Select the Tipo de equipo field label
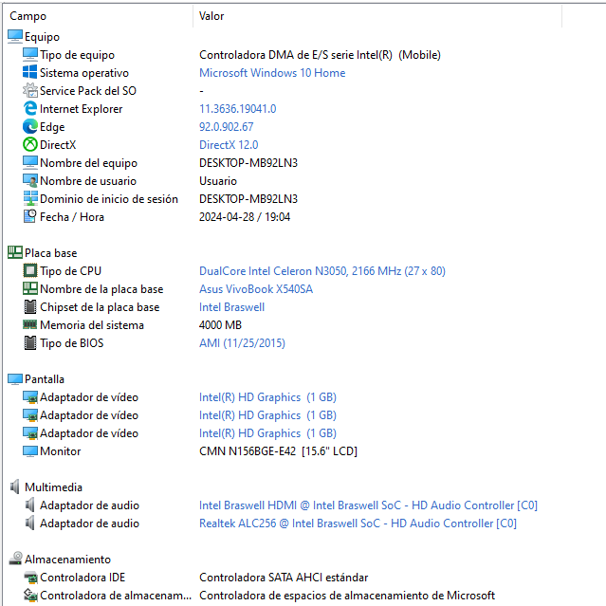This screenshot has height=606, width=606. tap(77, 55)
